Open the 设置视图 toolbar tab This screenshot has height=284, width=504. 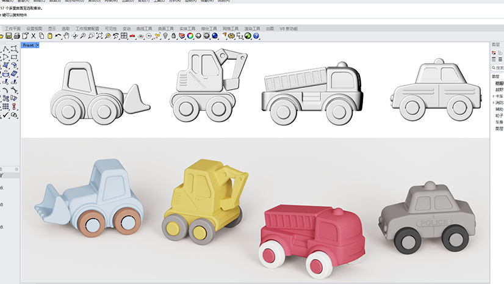tap(34, 29)
